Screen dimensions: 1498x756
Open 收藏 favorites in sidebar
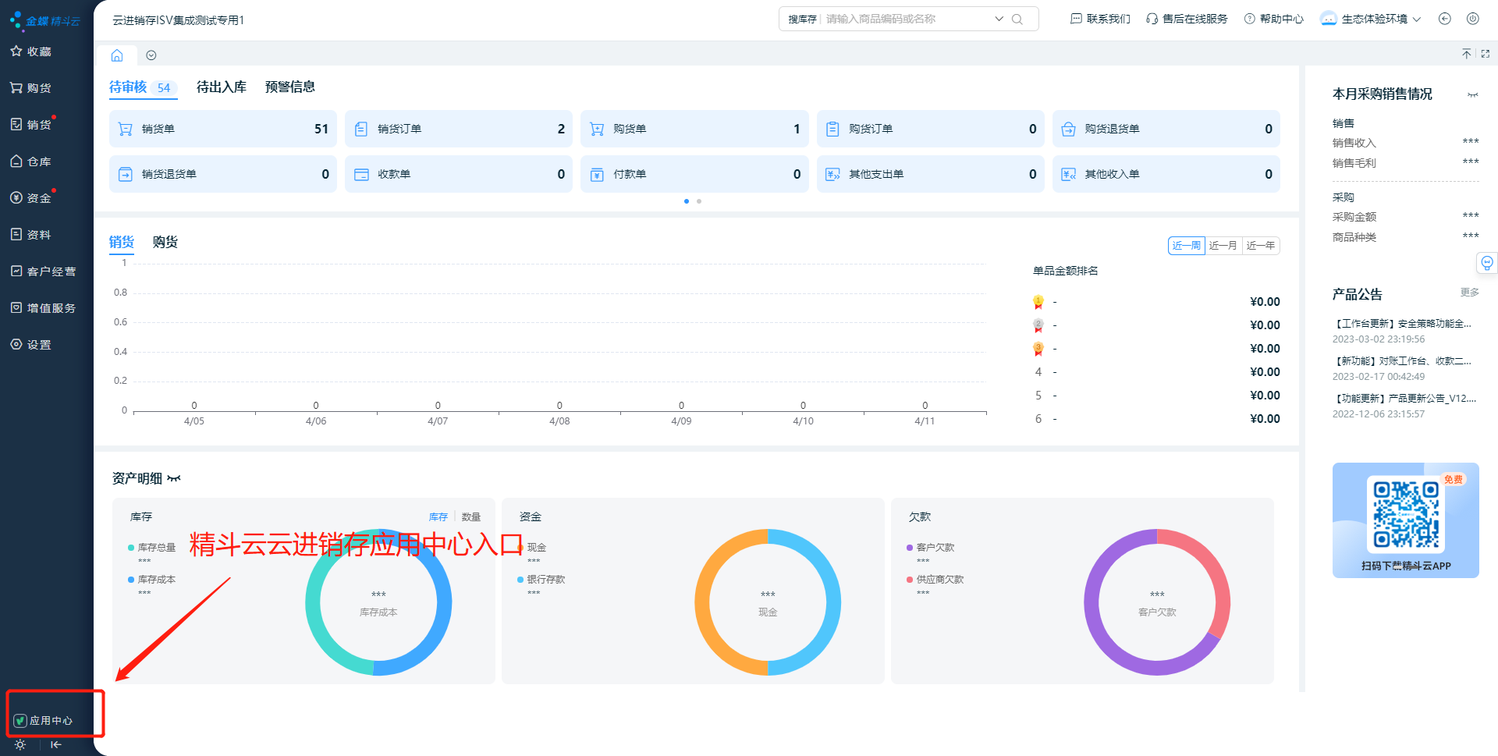pos(31,51)
